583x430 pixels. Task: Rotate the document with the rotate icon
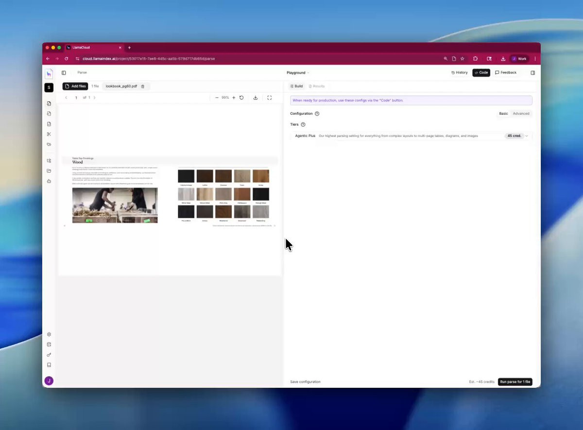coord(241,98)
